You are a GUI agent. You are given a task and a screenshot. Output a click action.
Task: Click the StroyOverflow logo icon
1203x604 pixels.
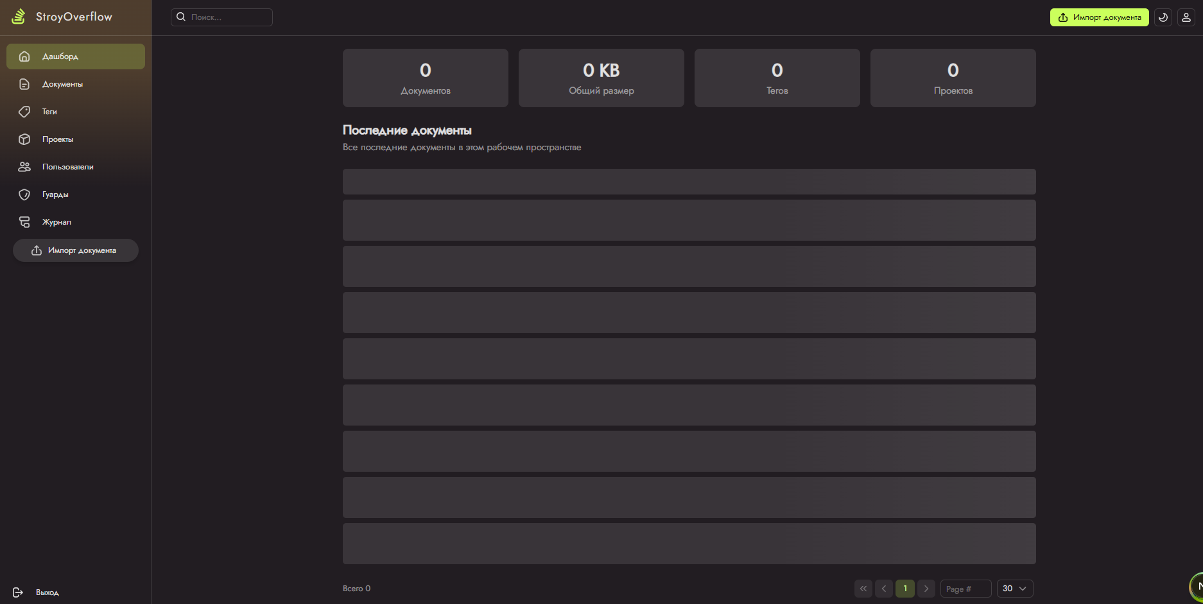pyautogui.click(x=19, y=17)
